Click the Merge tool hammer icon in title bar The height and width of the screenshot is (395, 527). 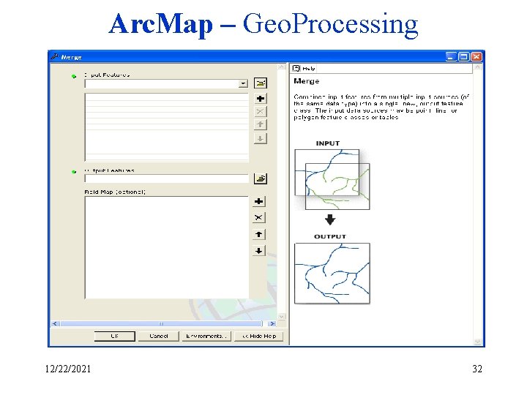tap(55, 56)
